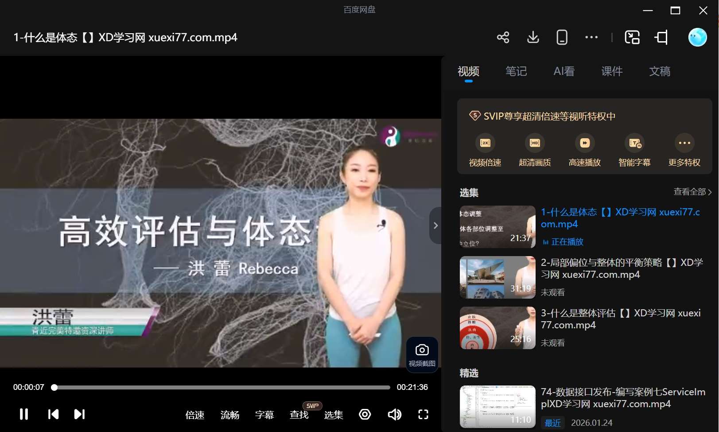719x432 pixels.
Task: Open picture-in-picture playback mode
Action: (632, 37)
